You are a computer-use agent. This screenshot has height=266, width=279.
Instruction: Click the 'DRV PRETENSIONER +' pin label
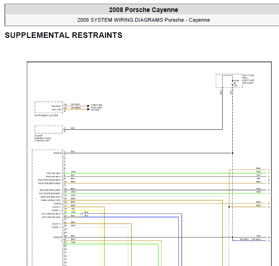pos(50,193)
